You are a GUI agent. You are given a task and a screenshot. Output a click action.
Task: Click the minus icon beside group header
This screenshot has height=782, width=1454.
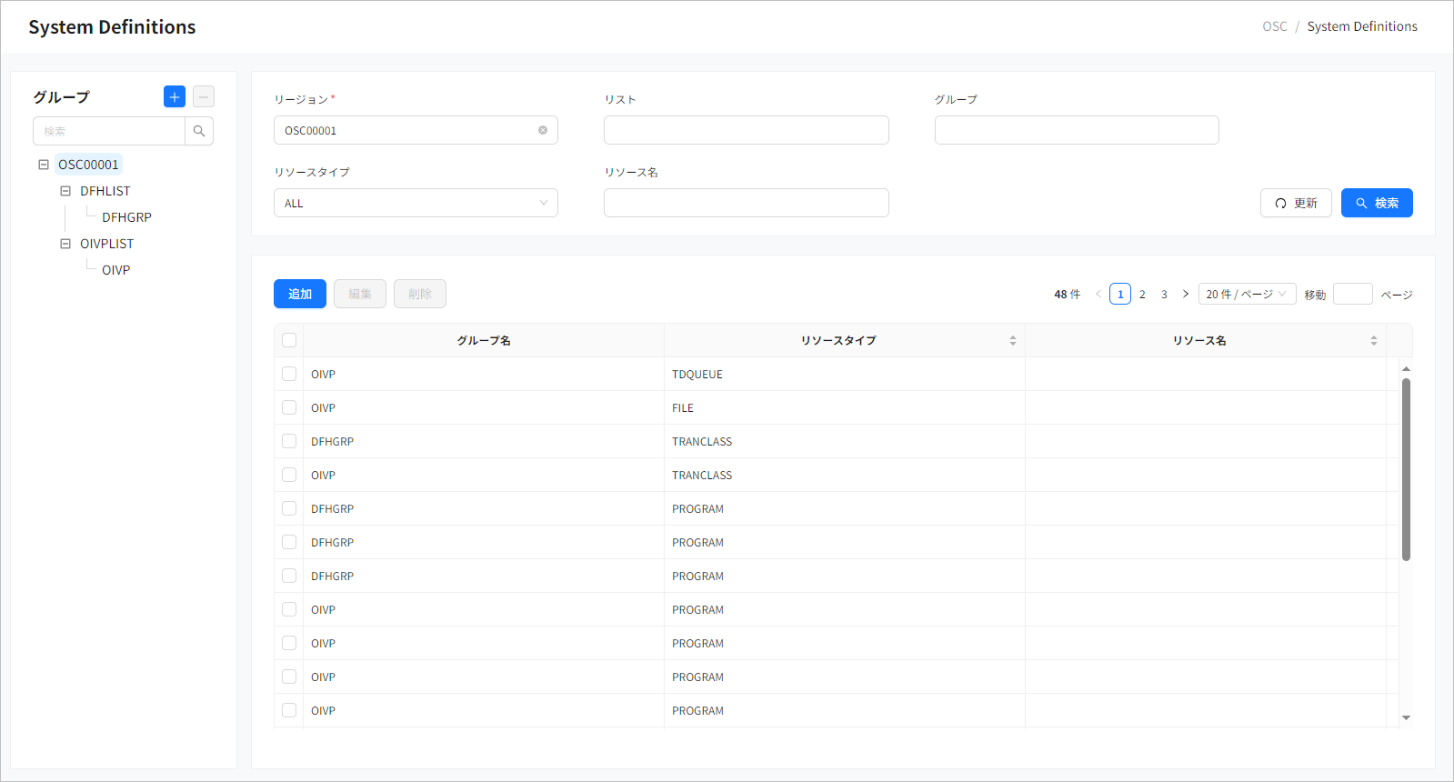[x=204, y=96]
